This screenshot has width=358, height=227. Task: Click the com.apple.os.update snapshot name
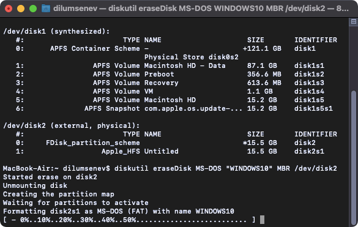coord(193,108)
